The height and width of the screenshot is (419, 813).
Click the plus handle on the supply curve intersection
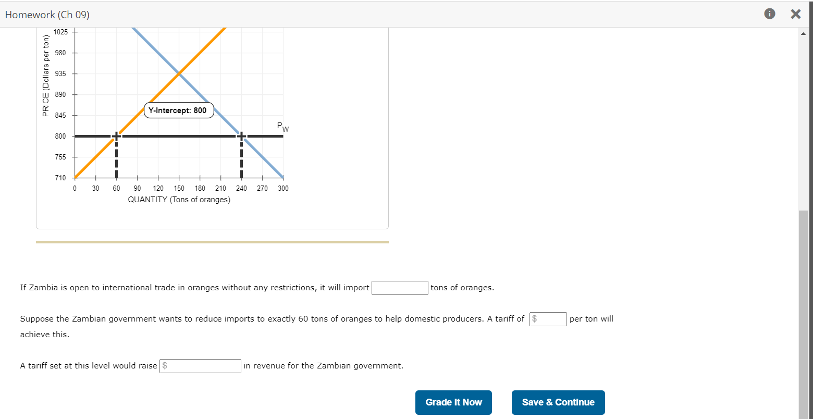point(116,135)
